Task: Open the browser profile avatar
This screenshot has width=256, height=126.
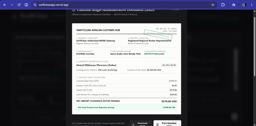Action: [x=244, y=5]
